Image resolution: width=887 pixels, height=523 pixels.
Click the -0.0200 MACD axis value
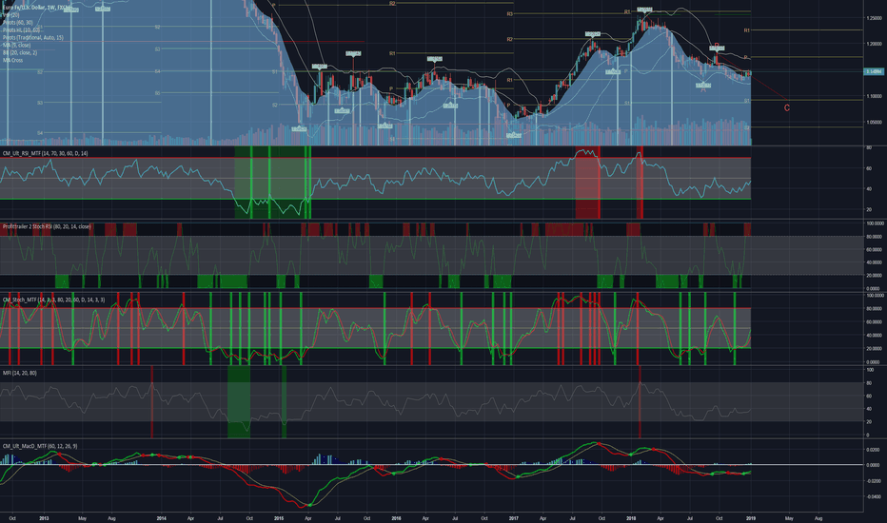(874, 481)
